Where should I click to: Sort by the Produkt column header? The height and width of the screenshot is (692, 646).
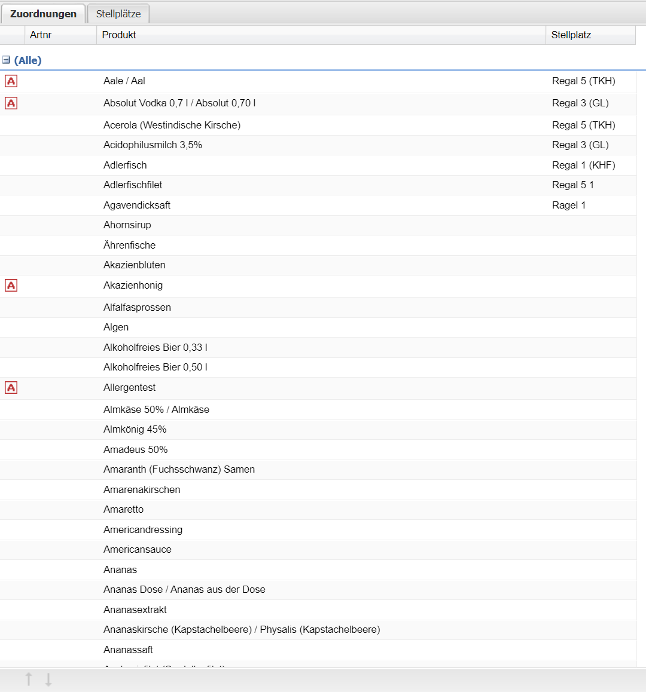[x=119, y=35]
